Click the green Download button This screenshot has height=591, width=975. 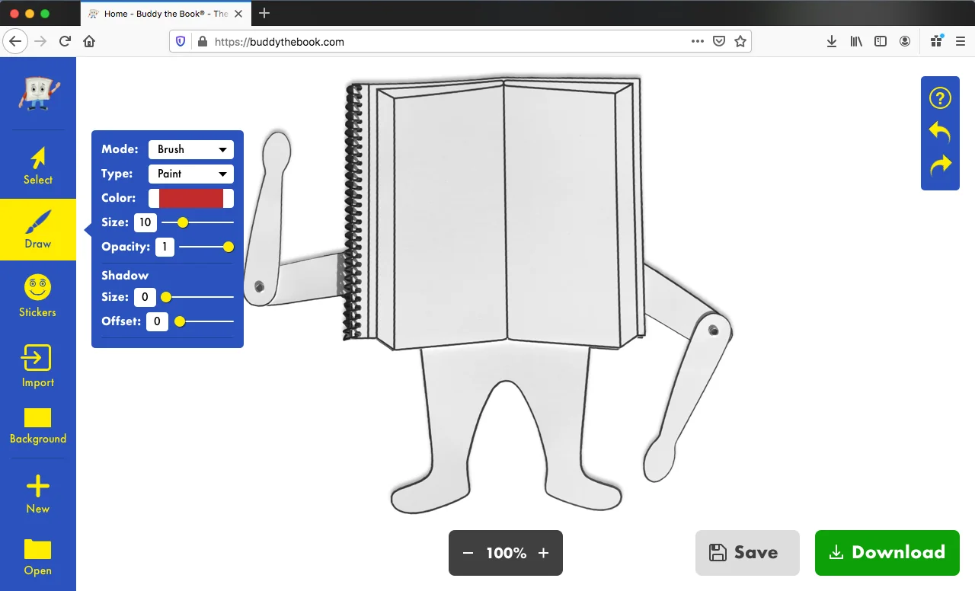tap(887, 553)
